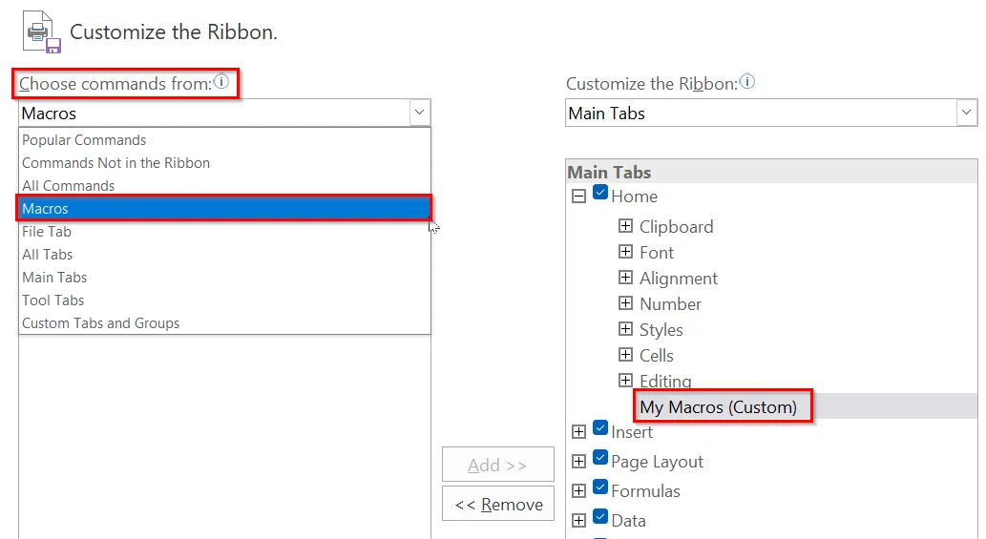Screen dimensions: 986x539
Task: Click the printer icon next to Customize the Ribbon heading
Action: 41,32
